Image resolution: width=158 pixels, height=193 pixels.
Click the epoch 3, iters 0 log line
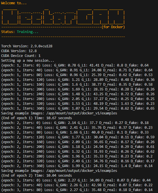[76, 180]
